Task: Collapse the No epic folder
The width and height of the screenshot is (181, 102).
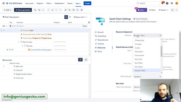Action: pos(22,46)
